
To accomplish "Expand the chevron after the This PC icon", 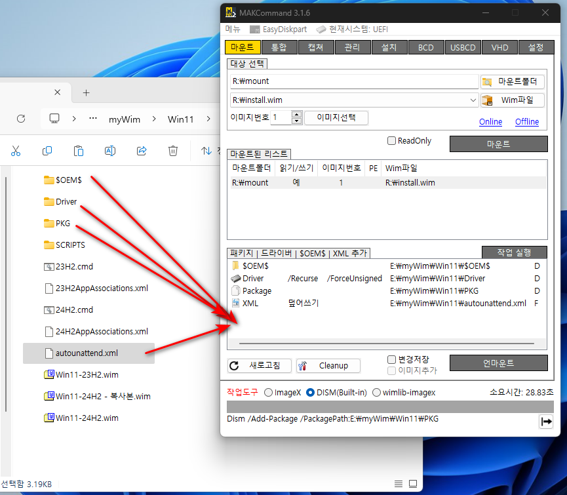I will 74,119.
